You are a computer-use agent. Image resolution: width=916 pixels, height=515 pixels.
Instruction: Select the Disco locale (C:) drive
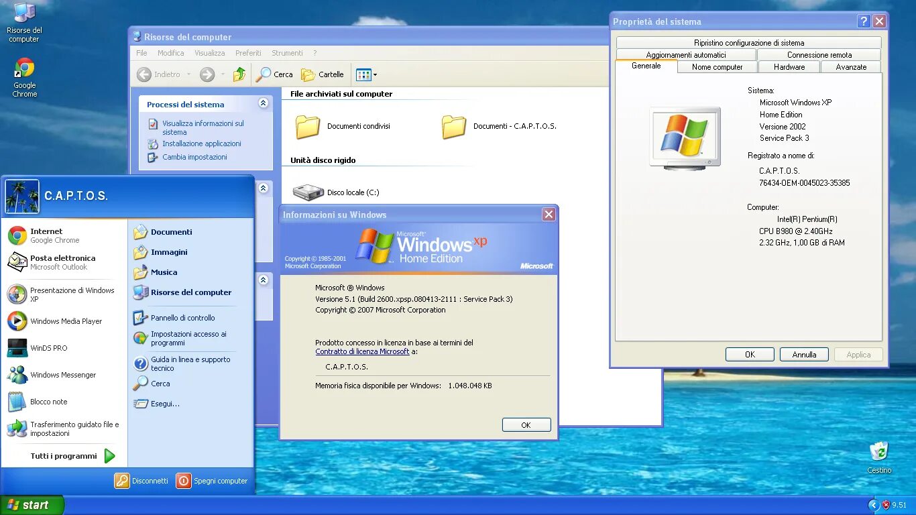(x=337, y=192)
